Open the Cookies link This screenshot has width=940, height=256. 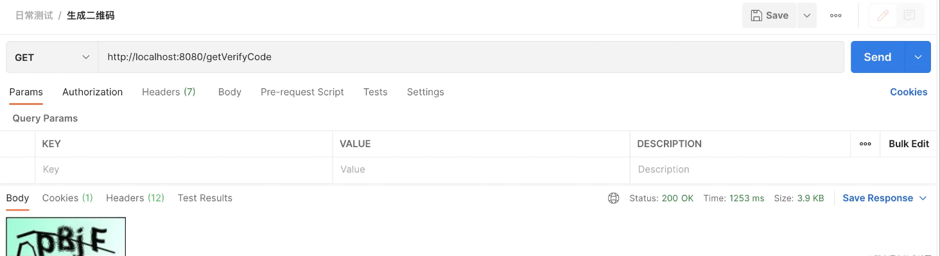point(909,92)
